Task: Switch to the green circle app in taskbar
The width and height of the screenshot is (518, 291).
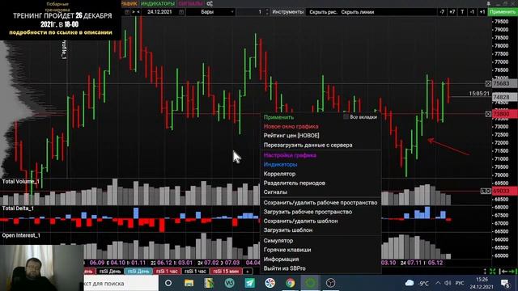Action: coord(310,283)
